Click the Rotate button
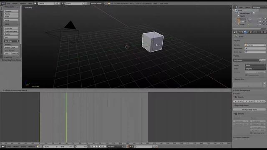The width and height of the screenshot is (267, 150). (11, 14)
